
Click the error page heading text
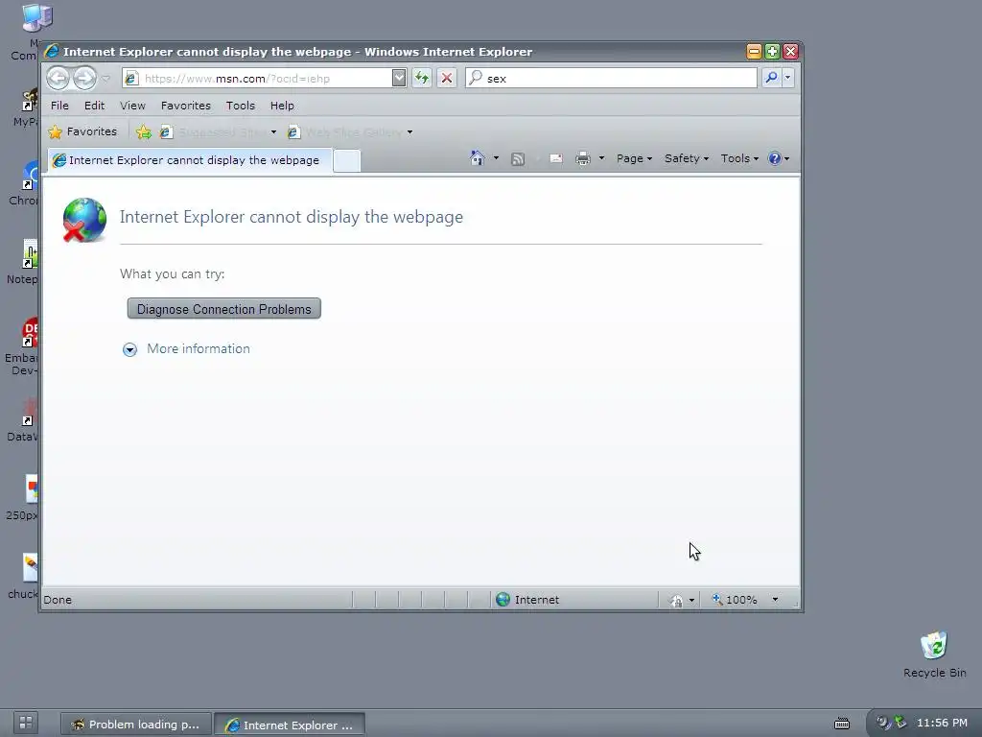[292, 217]
